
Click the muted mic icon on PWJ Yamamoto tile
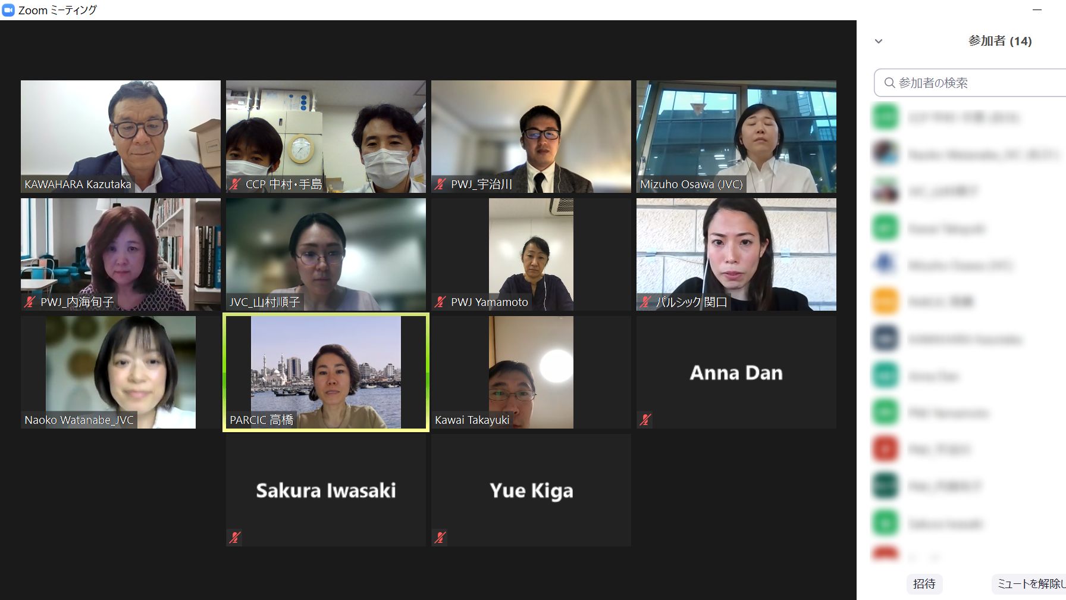[x=440, y=302]
